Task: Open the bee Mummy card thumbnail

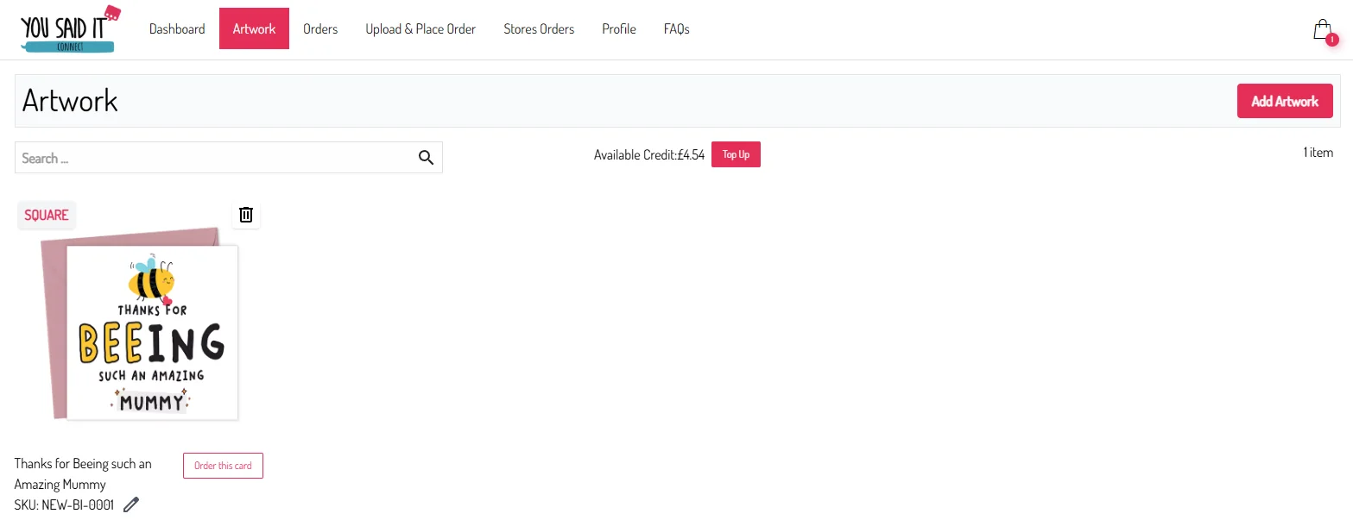Action: tap(139, 323)
